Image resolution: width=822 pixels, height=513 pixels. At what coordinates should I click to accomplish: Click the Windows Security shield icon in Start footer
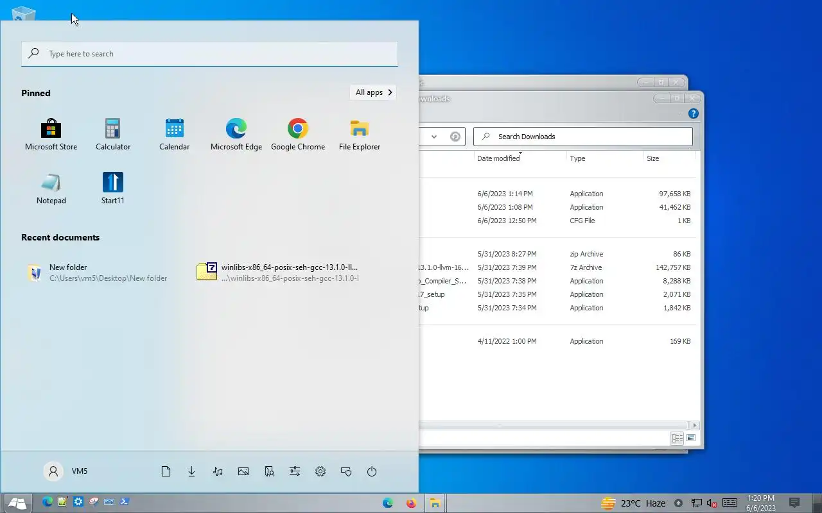point(346,471)
